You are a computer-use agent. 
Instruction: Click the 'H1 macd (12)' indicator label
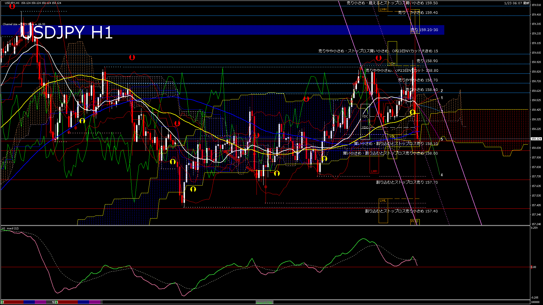point(10,228)
